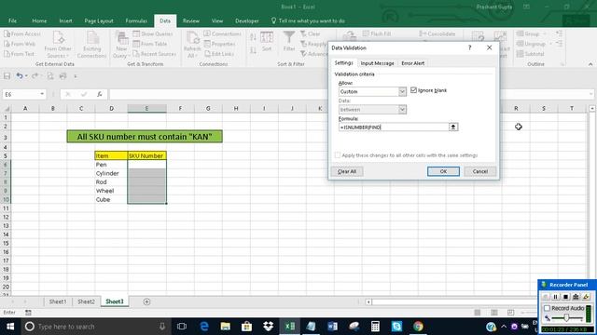The height and width of the screenshot is (335, 597).
Task: Open Calculator from the taskbar
Action: click(x=375, y=327)
